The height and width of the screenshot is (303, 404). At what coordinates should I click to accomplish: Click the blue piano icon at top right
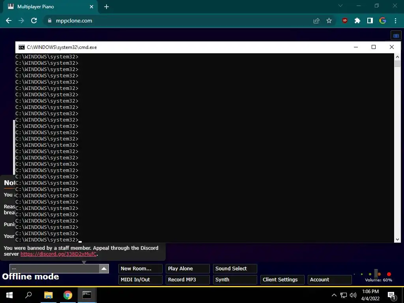[396, 36]
